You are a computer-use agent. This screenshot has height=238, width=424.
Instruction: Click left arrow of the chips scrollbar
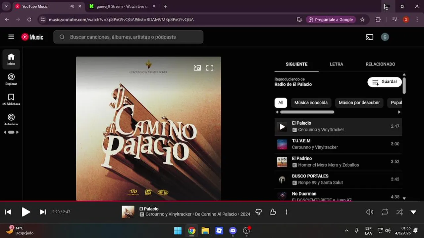click(x=277, y=112)
